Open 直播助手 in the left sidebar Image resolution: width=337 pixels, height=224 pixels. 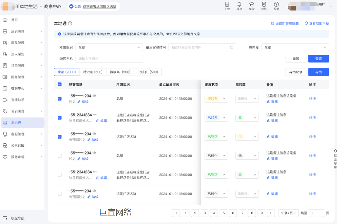point(17,100)
